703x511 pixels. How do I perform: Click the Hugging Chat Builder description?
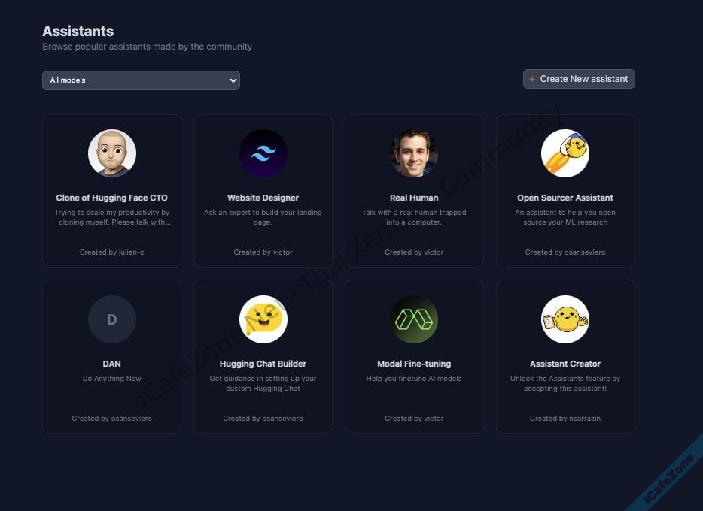click(x=263, y=383)
